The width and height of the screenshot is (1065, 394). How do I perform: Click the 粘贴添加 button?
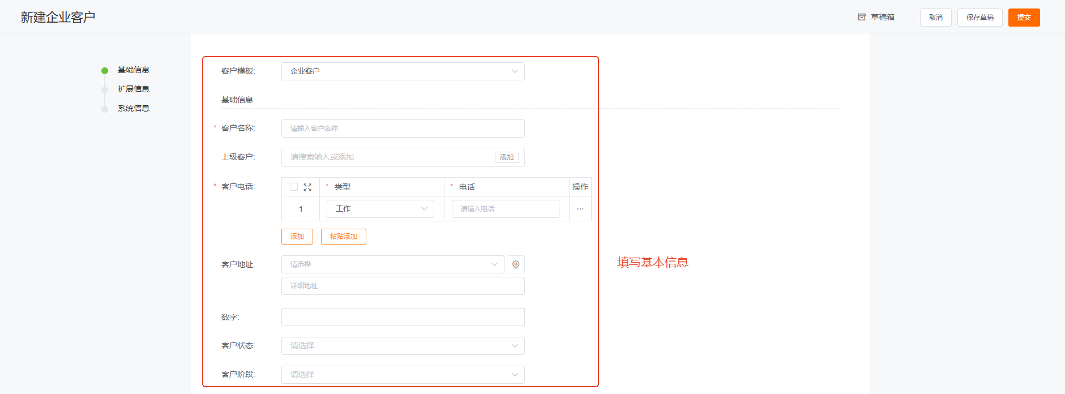coord(343,237)
